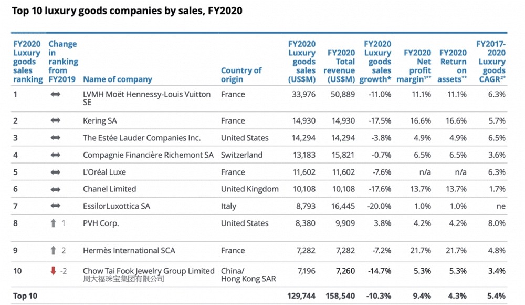Image resolution: width=525 pixels, height=305 pixels.
Task: Click the 'Country of origin' column header
Action: (241, 75)
